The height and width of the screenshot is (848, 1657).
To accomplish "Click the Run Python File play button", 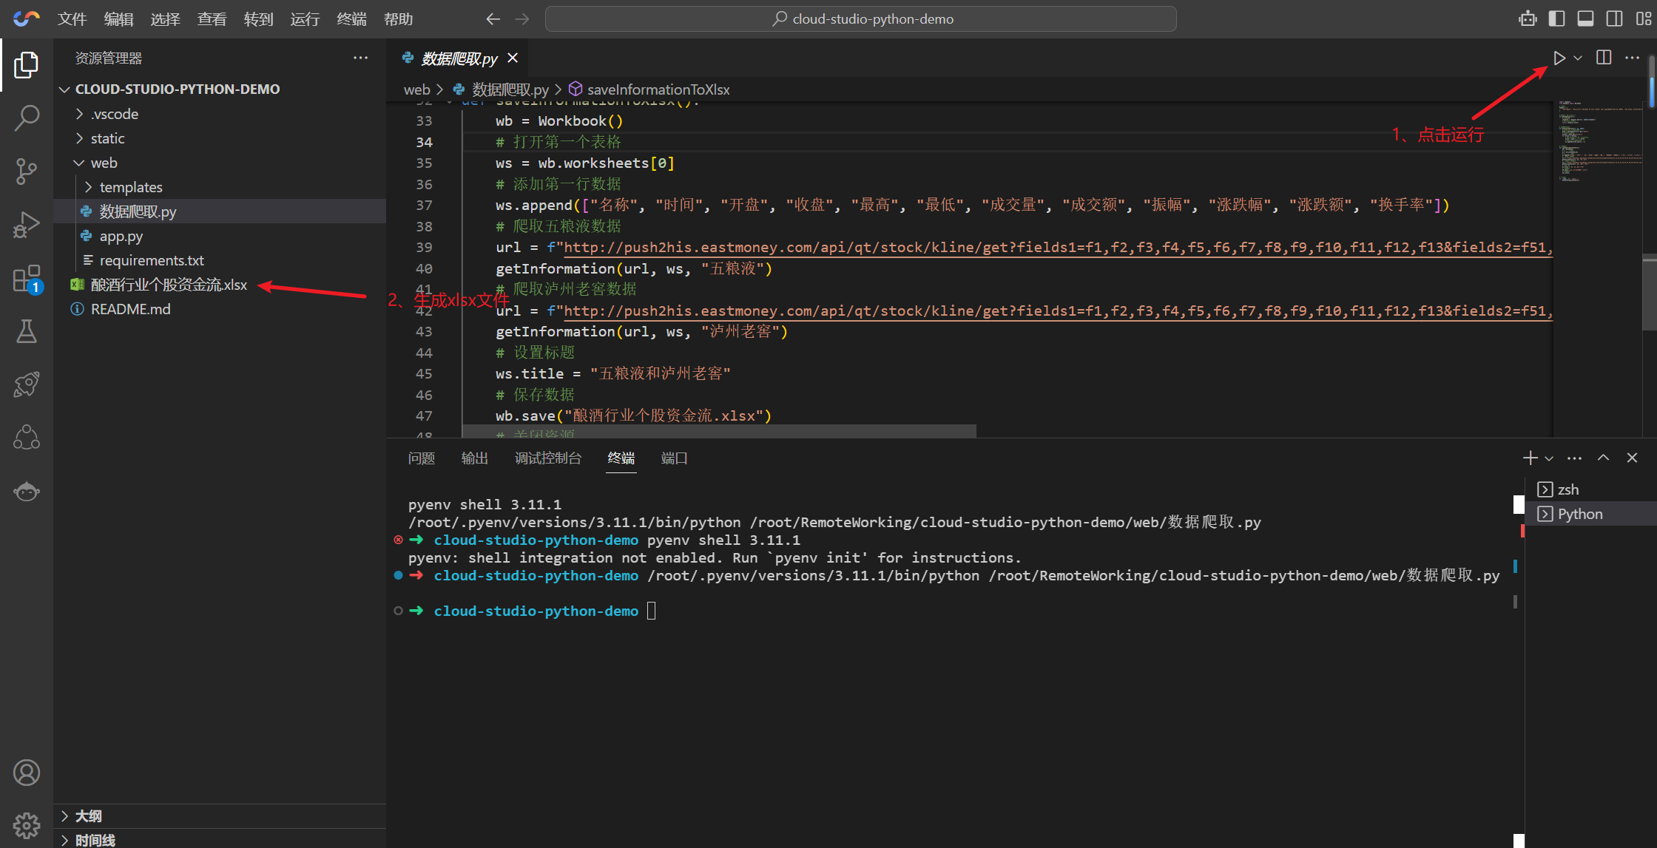I will tap(1559, 58).
